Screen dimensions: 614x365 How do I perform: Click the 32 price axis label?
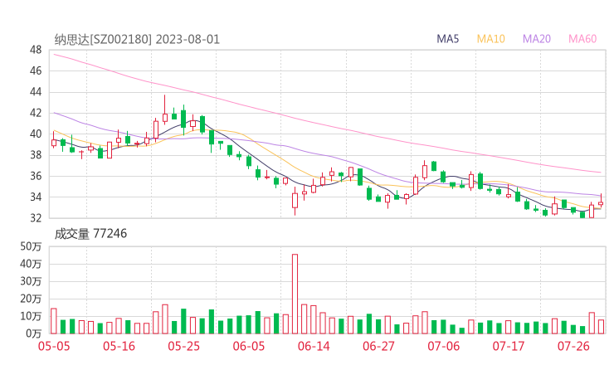click(x=36, y=217)
